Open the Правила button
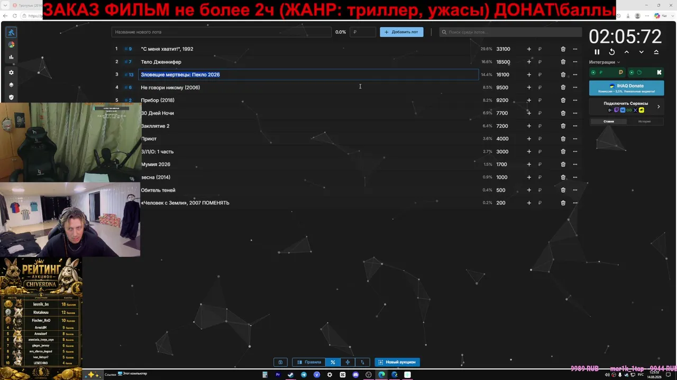Viewport: 677px width, 380px height. click(309, 362)
